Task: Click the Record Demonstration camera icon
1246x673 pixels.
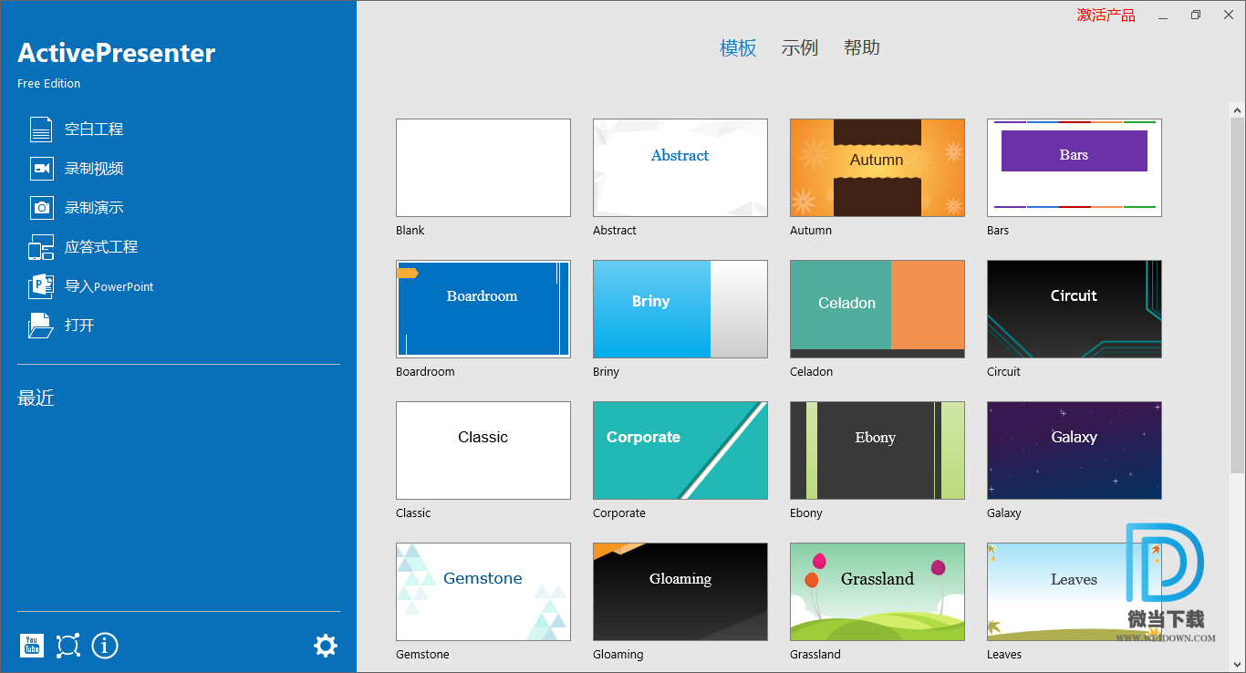Action: (41, 208)
